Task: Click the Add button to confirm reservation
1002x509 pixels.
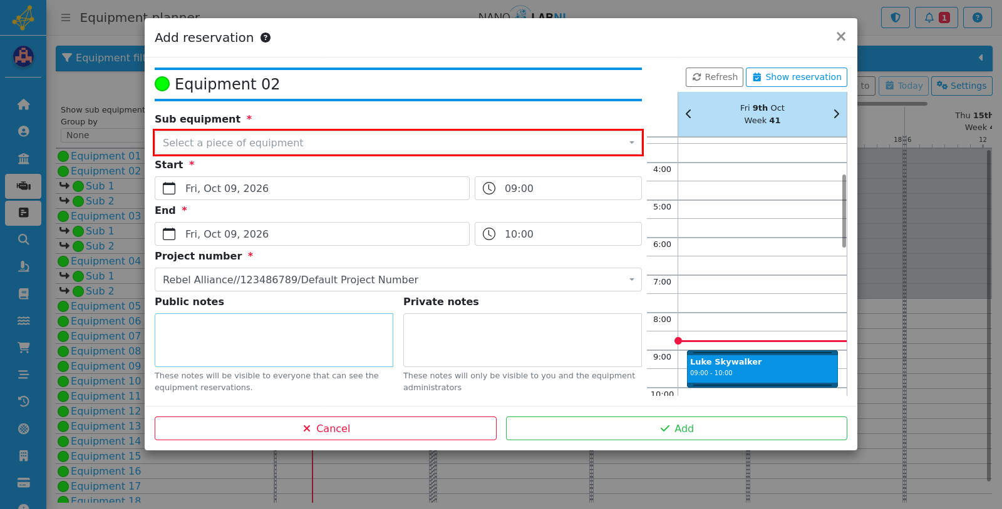Action: pyautogui.click(x=676, y=428)
